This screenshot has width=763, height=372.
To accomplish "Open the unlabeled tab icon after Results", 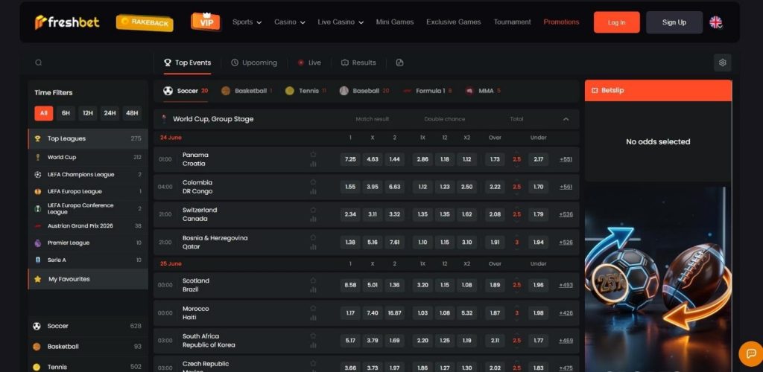I will (399, 62).
